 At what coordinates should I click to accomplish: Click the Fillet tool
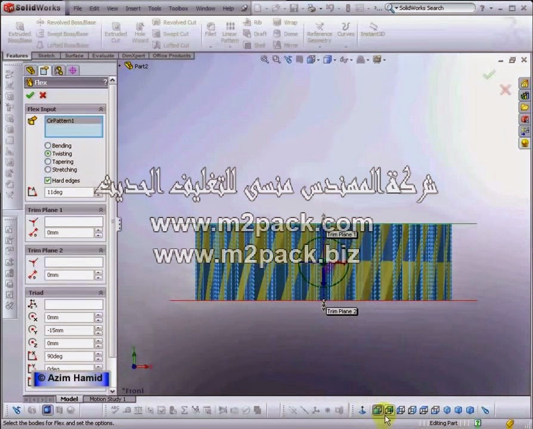click(x=210, y=30)
